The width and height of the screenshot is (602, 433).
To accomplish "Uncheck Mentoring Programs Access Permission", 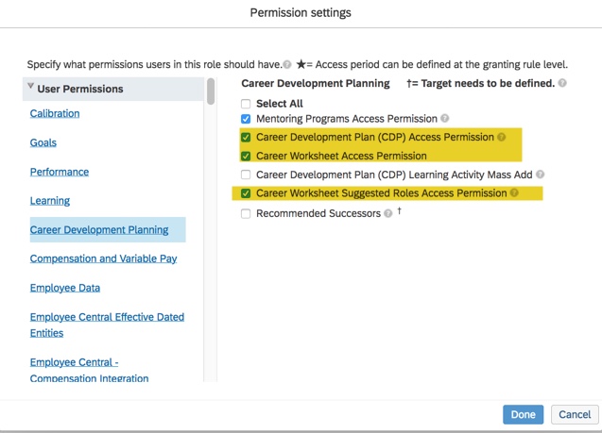I will coord(246,119).
